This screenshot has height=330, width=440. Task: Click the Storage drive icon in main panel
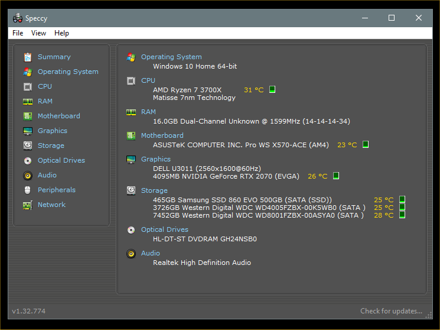click(x=131, y=190)
